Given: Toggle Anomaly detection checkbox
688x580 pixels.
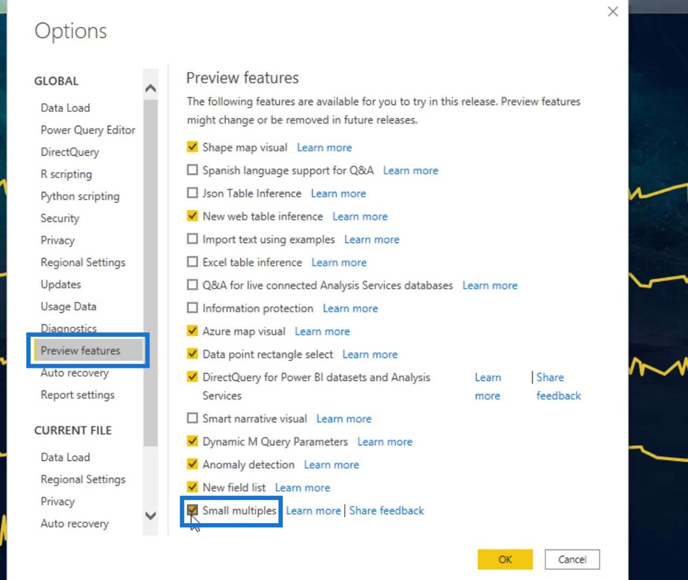Looking at the screenshot, I should pyautogui.click(x=192, y=464).
